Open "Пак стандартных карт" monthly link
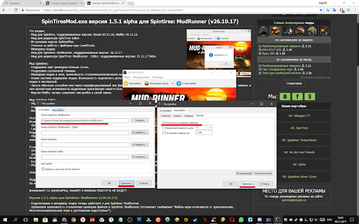Viewport: 359px width, 224px height. point(278,69)
